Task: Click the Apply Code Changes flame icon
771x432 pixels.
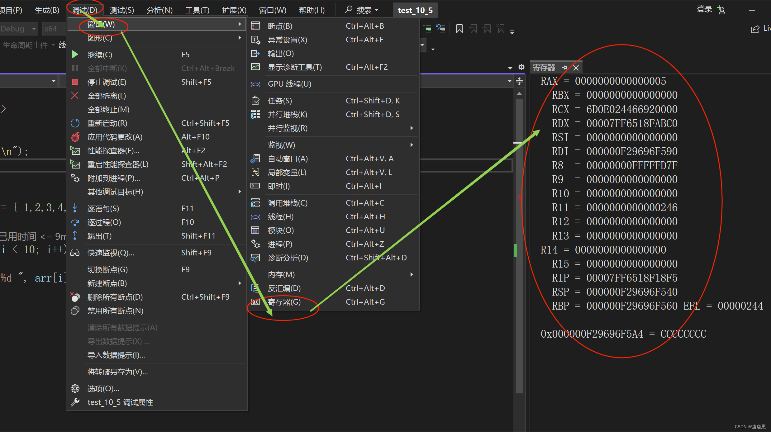Action: click(x=75, y=137)
